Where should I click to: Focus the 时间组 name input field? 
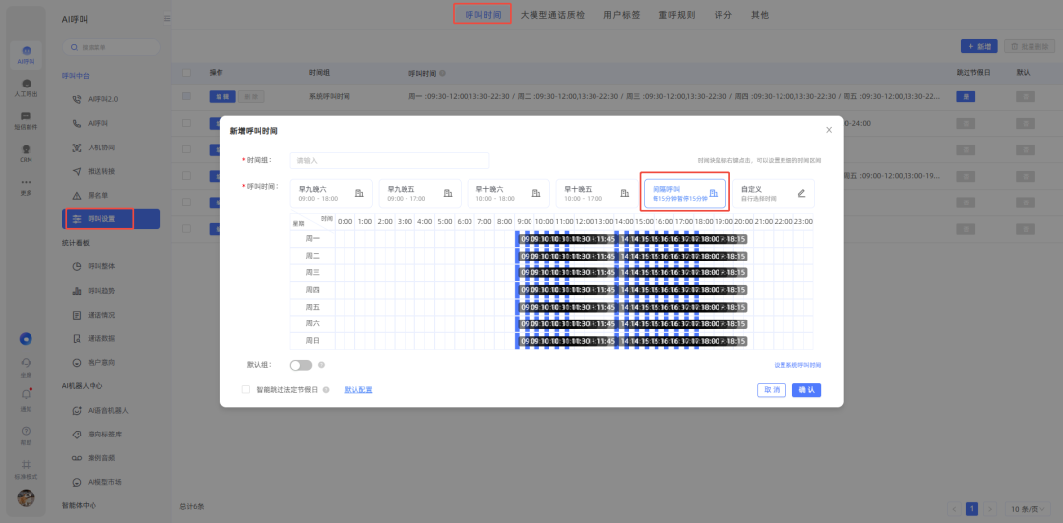389,160
